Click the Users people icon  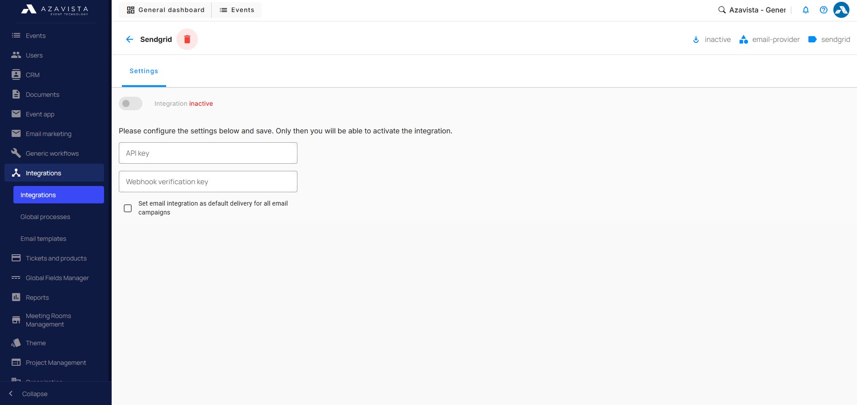[x=16, y=55]
